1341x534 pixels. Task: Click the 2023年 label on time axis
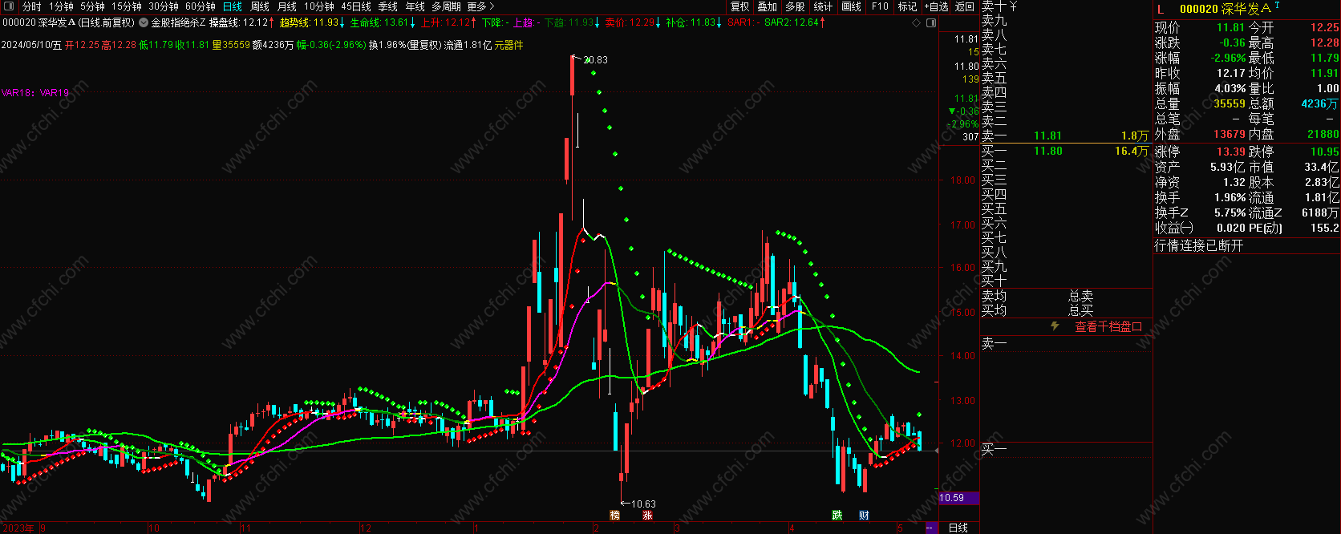click(18, 528)
